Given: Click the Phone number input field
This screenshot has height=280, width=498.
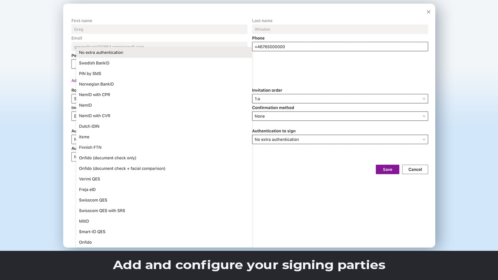Looking at the screenshot, I should (x=340, y=47).
